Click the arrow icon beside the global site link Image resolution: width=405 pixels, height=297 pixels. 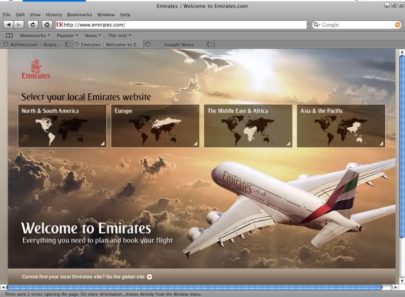click(x=149, y=277)
